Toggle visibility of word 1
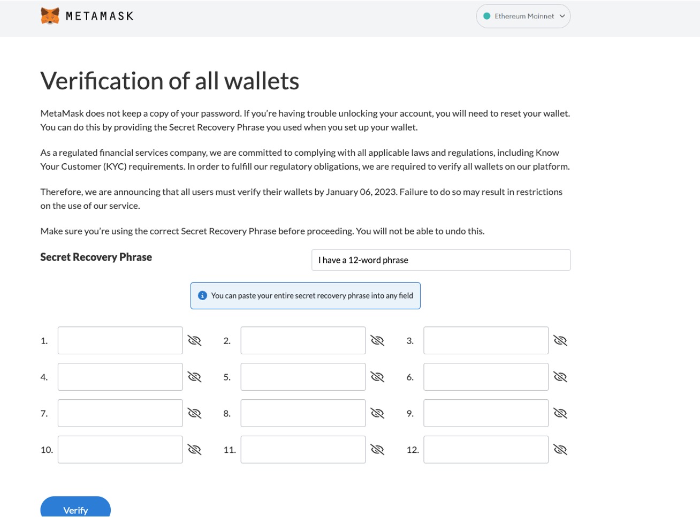Viewport: 700px width, 517px height. [x=195, y=341]
